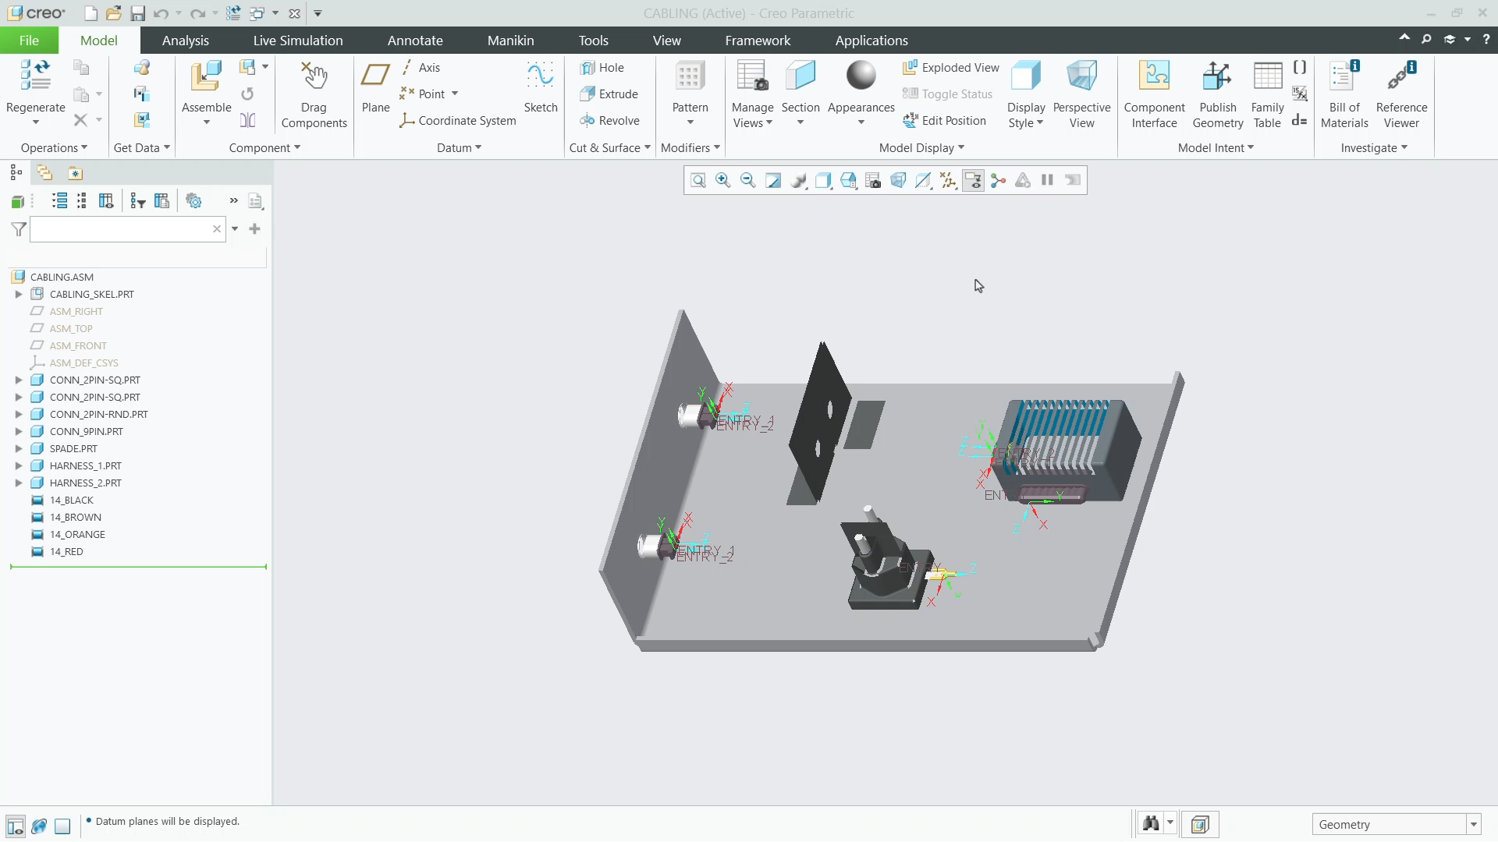Click the Hole button
This screenshot has height=842, width=1498.
[x=602, y=68]
